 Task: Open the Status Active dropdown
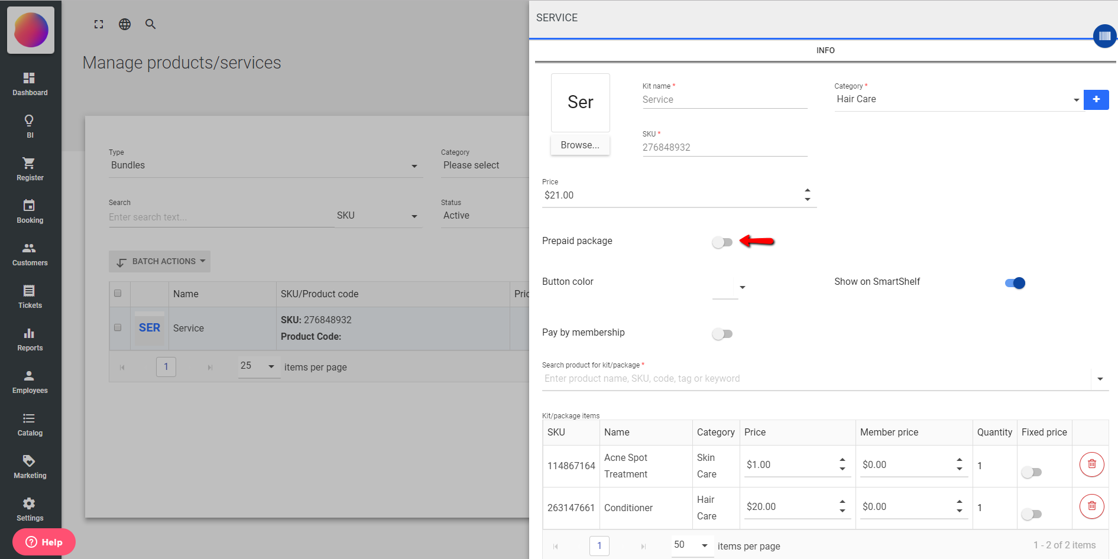tap(485, 216)
